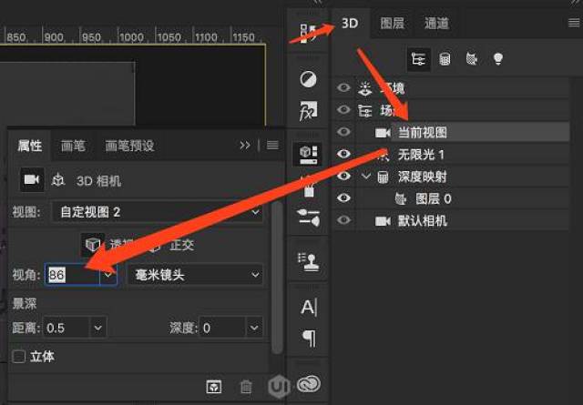Toggle visibility eye of 场景 row
Image resolution: width=583 pixels, height=405 pixels.
tap(343, 109)
